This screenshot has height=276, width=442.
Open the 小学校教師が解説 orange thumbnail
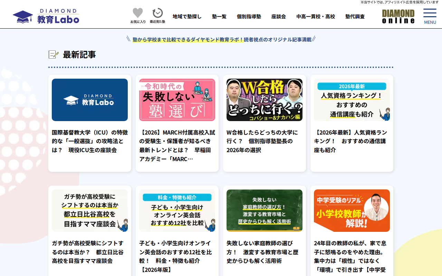(352, 210)
